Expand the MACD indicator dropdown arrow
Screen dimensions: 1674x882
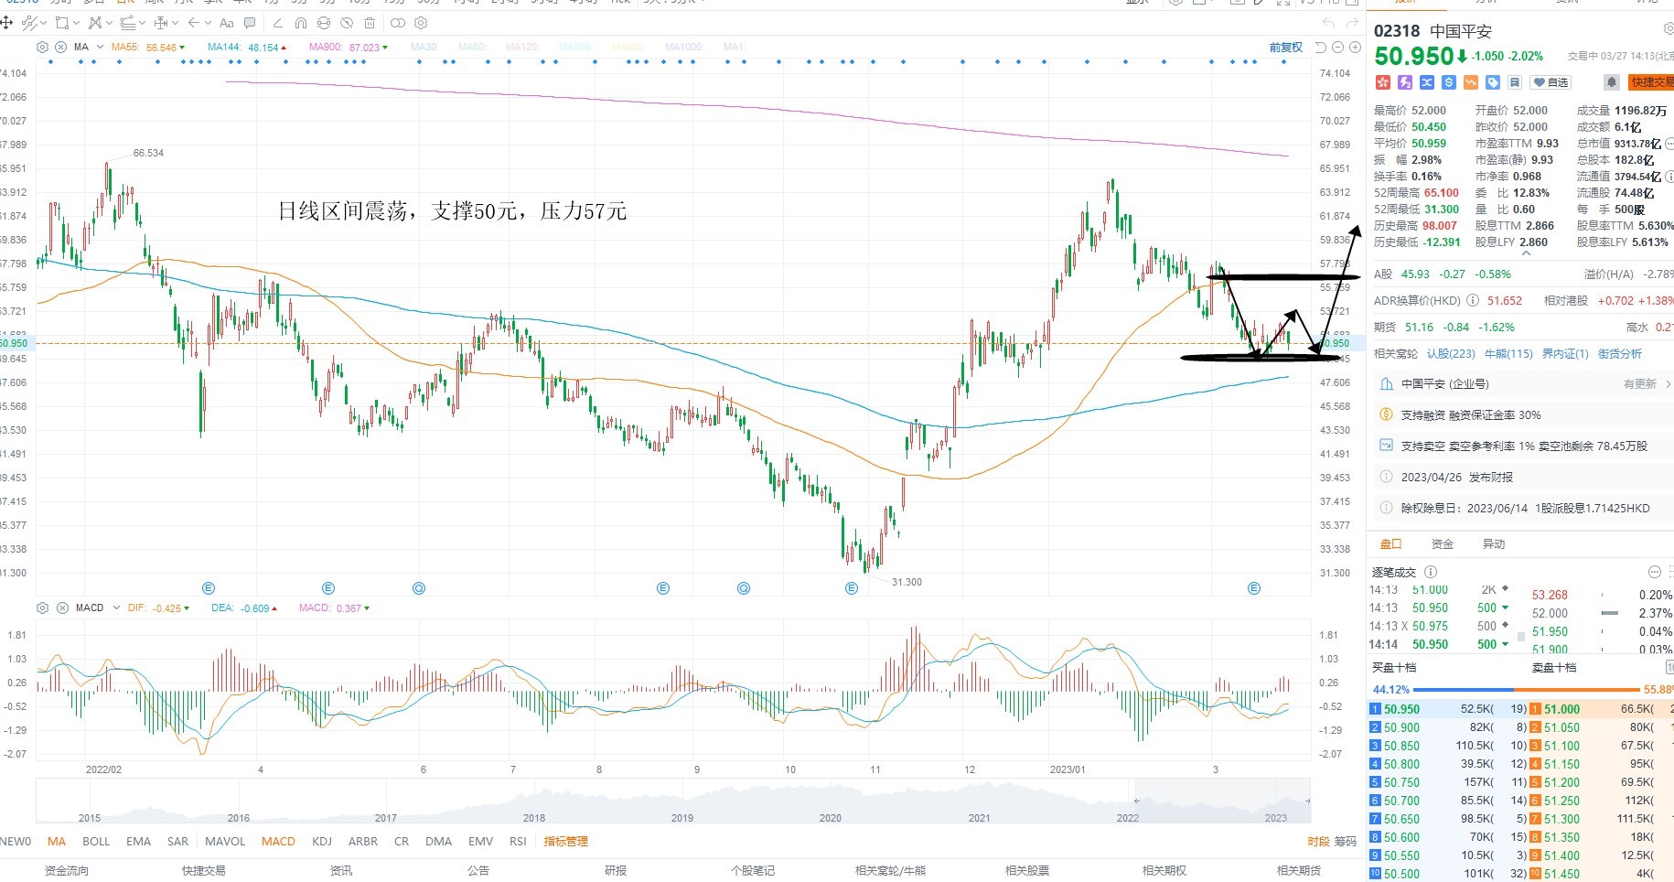[116, 608]
